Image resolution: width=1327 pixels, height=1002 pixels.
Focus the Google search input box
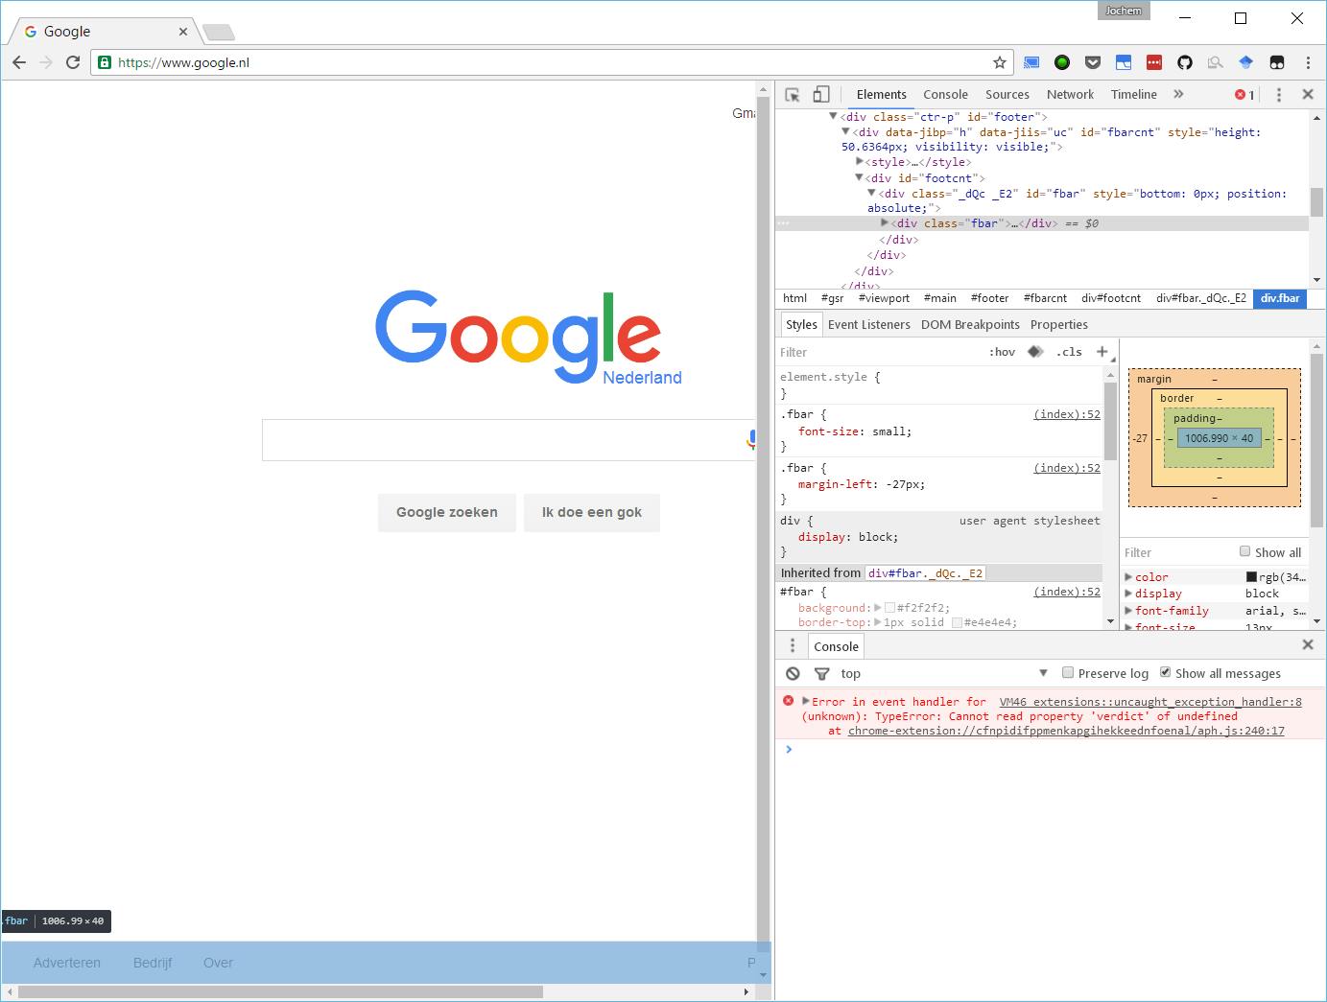[x=509, y=440]
